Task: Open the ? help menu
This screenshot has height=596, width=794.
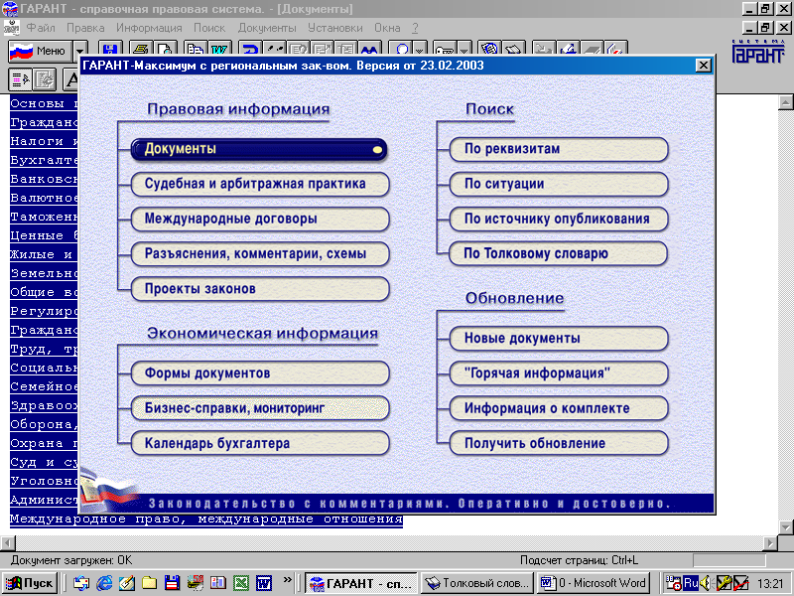Action: (415, 28)
